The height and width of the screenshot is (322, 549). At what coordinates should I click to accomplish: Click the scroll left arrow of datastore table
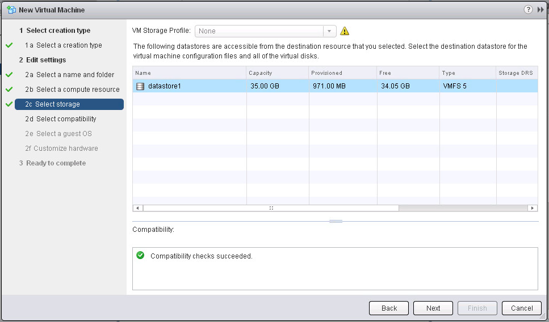point(137,208)
